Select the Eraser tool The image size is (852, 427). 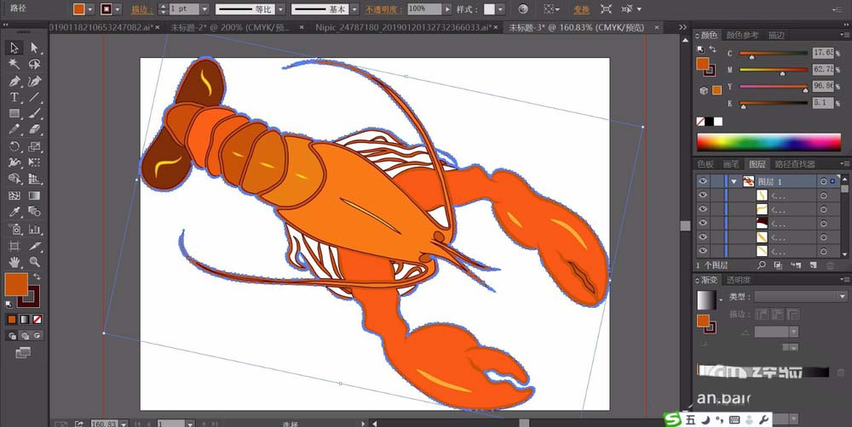coord(34,129)
